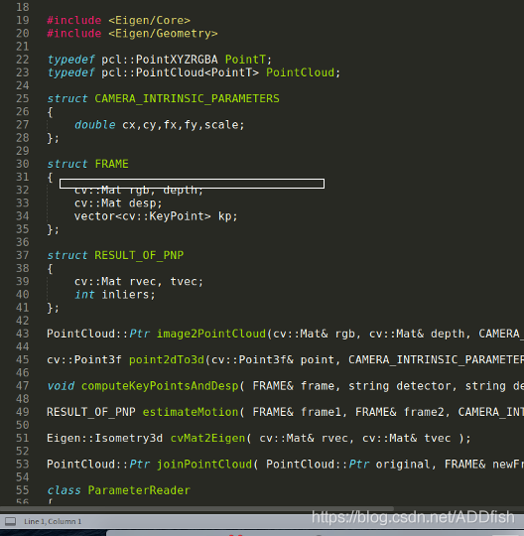Screen dimensions: 524x536
Task: Place cursor on "<Eigen/Geometry>" include path
Action: coord(163,33)
